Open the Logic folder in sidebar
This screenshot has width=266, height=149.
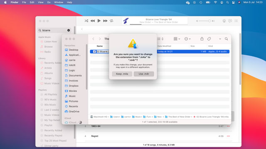click(x=72, y=70)
